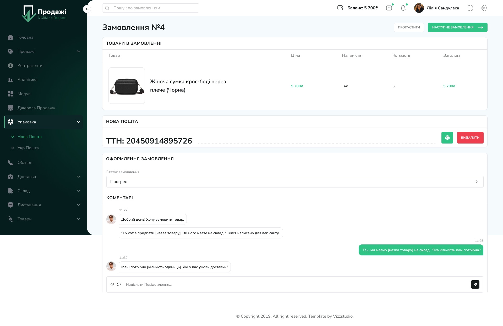Click the Джерела Продажу store icon
The height and width of the screenshot is (326, 503).
pos(10,108)
